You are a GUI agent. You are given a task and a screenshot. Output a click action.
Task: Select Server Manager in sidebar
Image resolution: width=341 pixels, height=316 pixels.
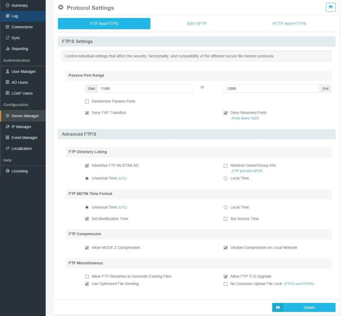pyautogui.click(x=23, y=116)
